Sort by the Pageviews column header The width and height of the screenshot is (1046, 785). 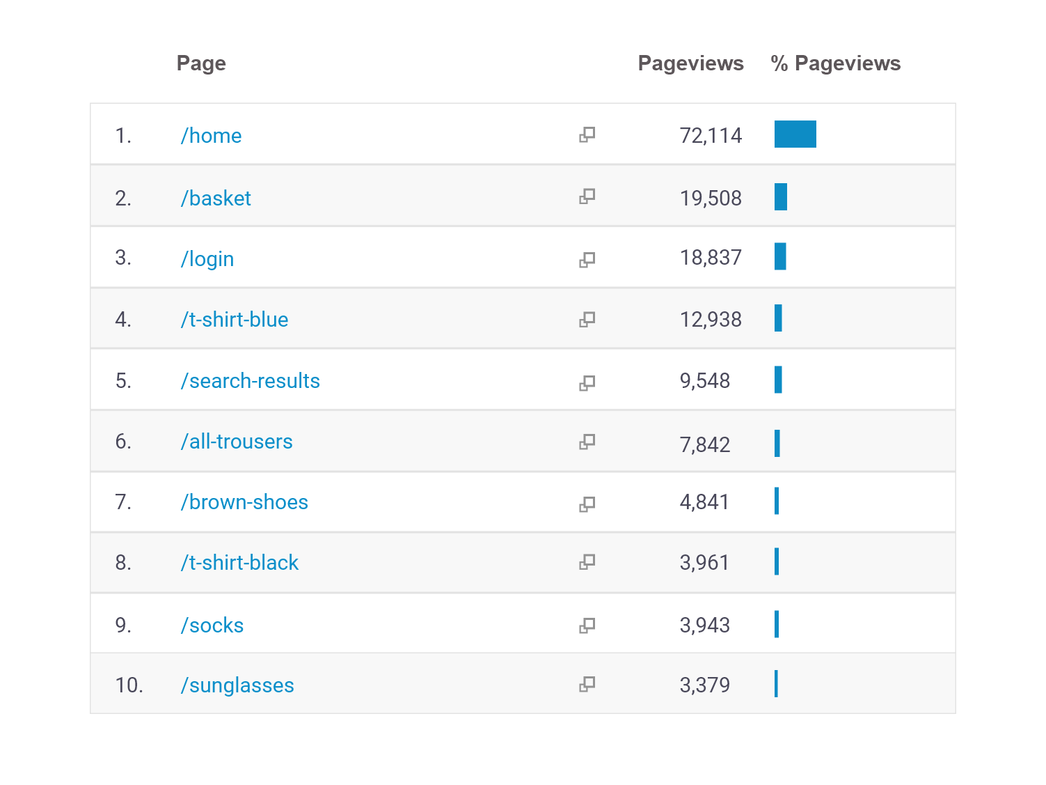tap(691, 63)
